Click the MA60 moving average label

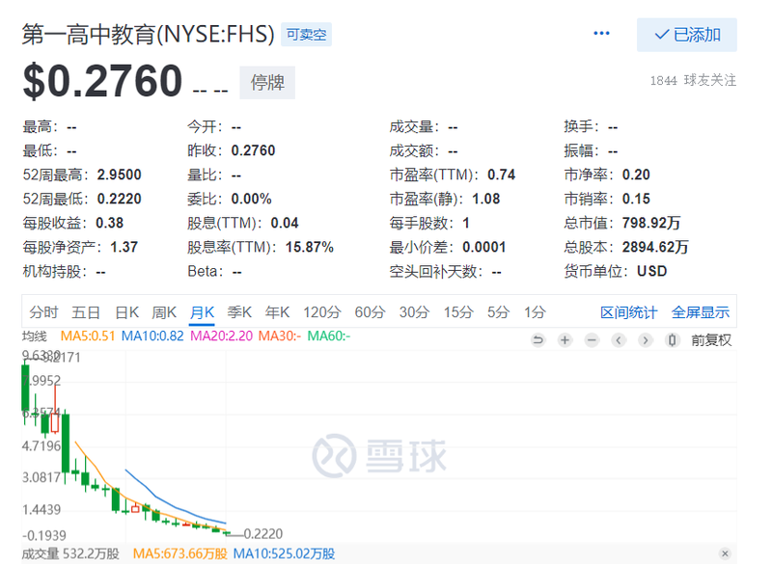click(x=329, y=336)
